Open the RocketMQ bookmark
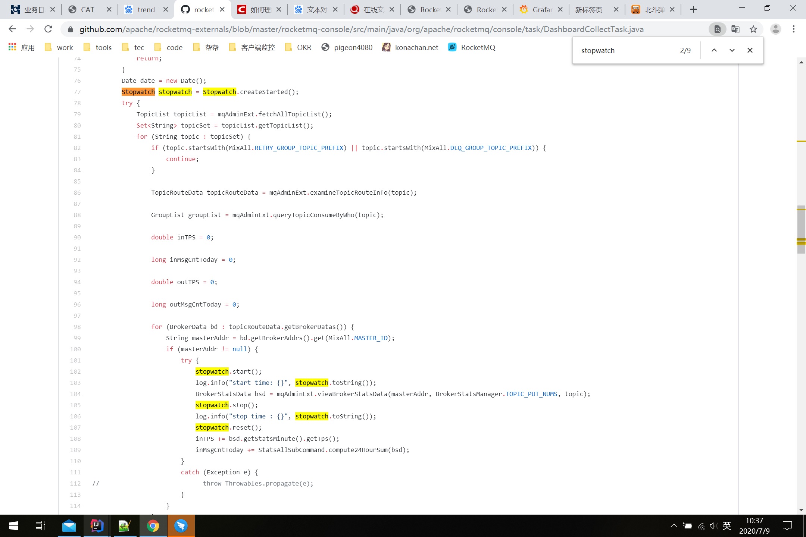 coord(471,47)
